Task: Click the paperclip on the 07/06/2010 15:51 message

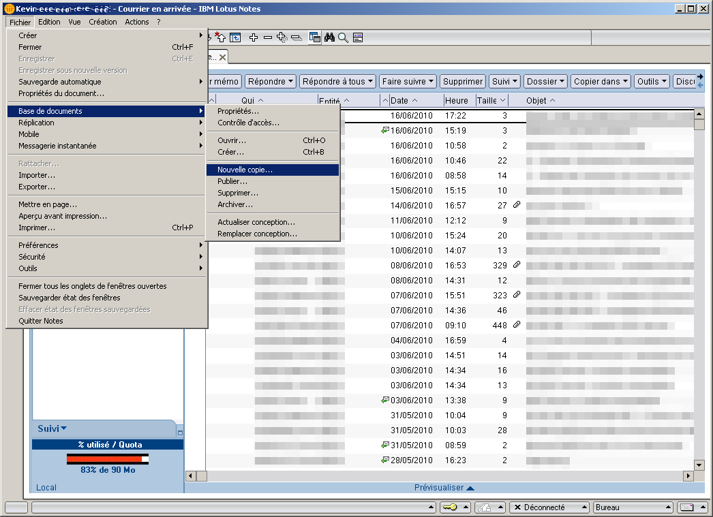Action: tap(517, 295)
